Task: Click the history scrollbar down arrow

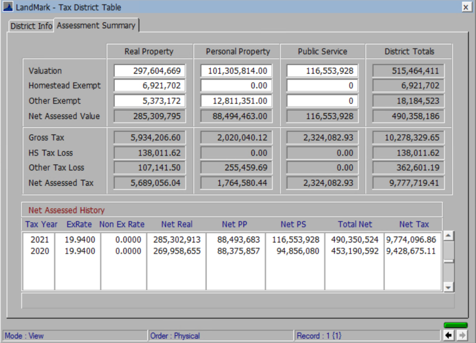Action: (449, 287)
